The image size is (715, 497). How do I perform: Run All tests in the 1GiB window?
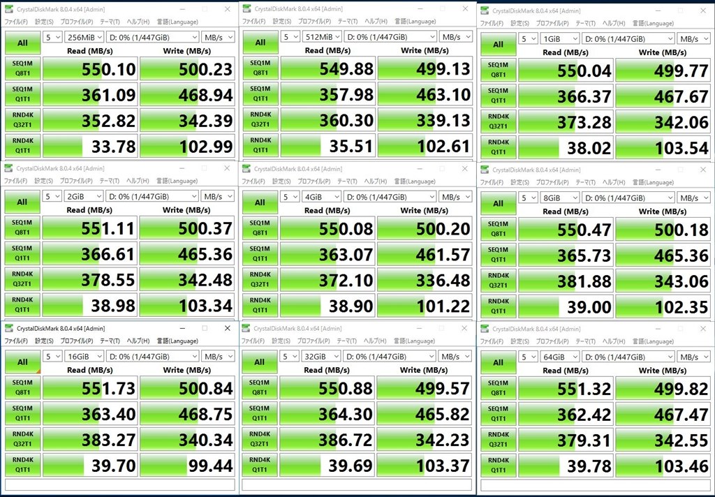click(x=499, y=43)
